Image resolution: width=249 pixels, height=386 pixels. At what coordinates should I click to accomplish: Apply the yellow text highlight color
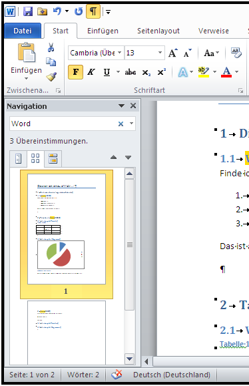pos(204,72)
